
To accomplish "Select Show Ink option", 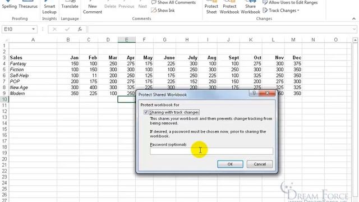I will pyautogui.click(x=163, y=10).
